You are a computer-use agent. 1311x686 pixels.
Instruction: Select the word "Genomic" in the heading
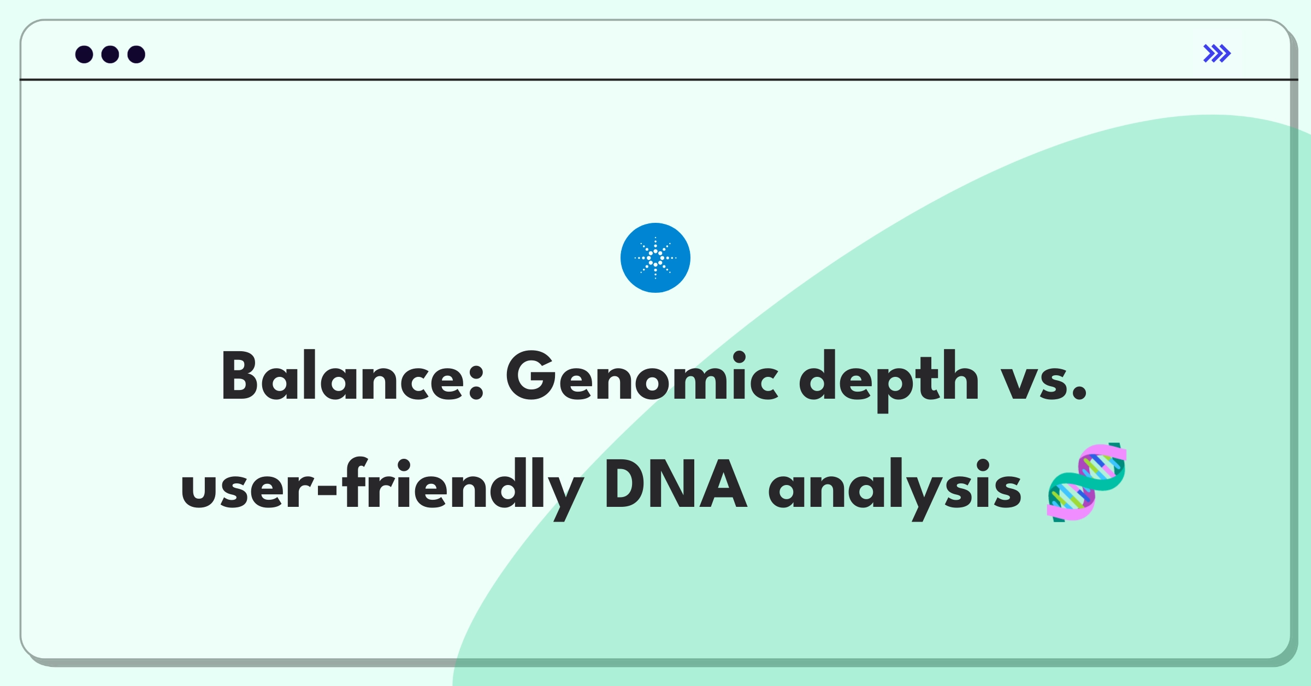coord(642,377)
